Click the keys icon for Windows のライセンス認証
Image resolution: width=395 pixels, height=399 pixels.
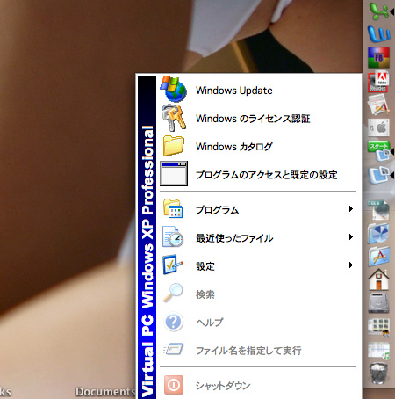pos(173,117)
